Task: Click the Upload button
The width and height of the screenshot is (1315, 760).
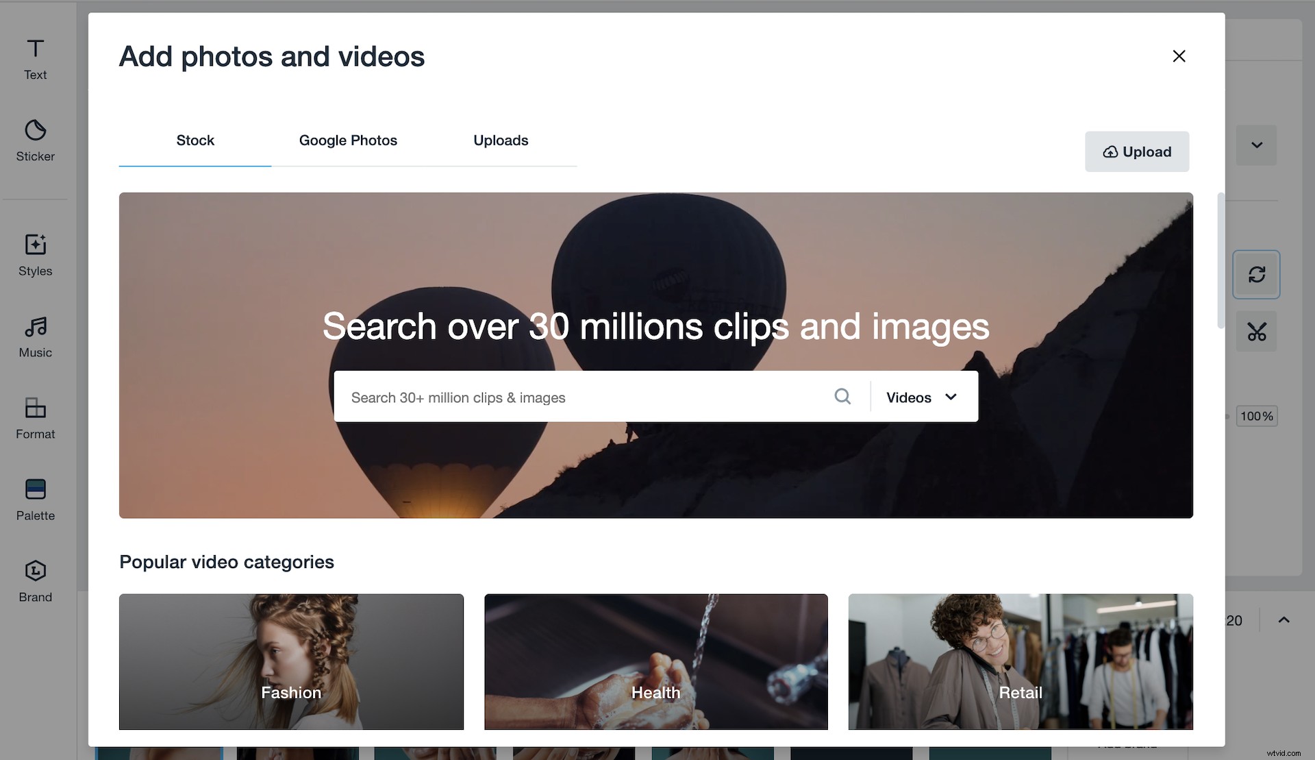Action: coord(1137,151)
